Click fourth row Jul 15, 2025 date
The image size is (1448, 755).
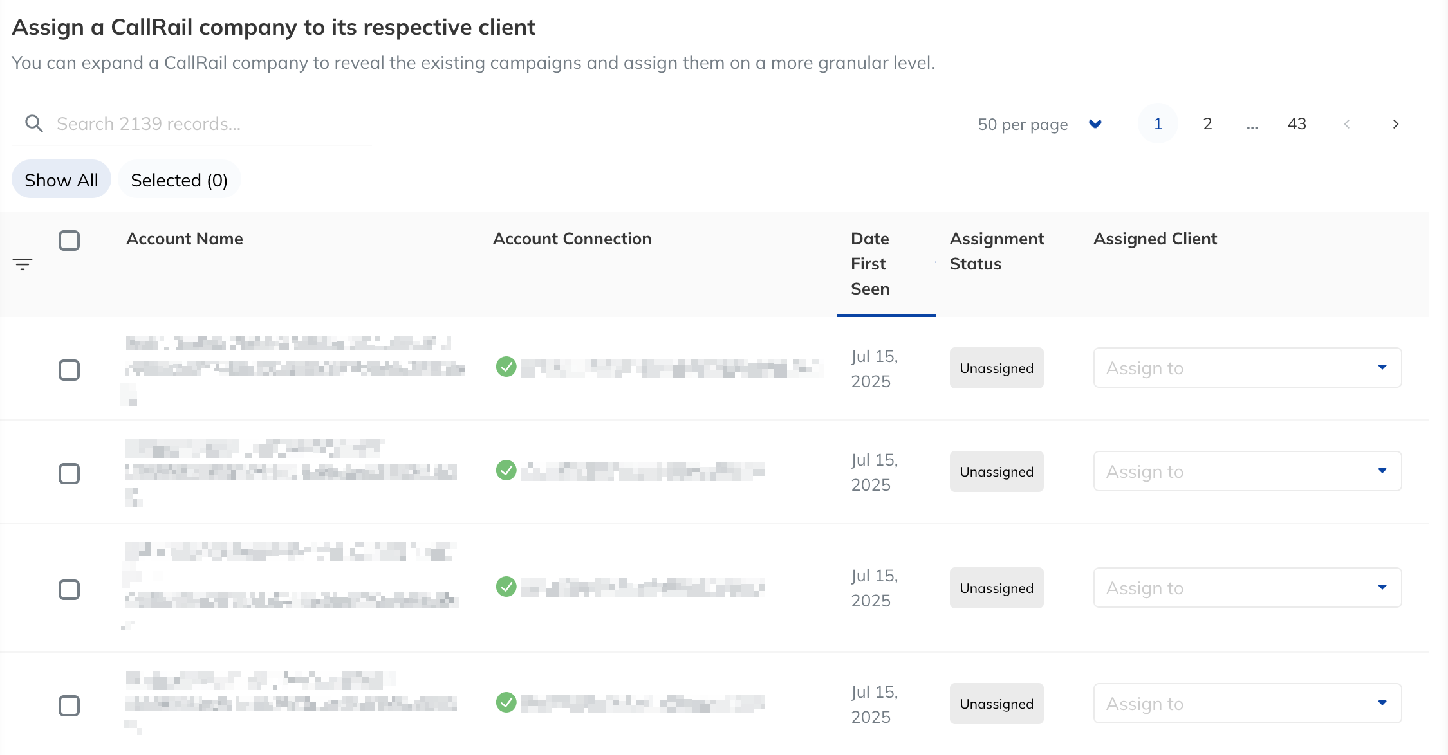[874, 704]
